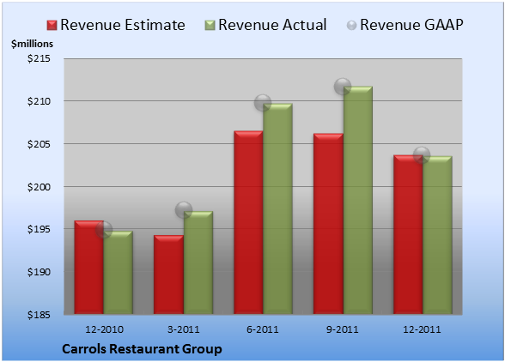Viewport: 505px width, 362px height.
Task: Select the green actual bar for 3-2011
Action: tap(198, 262)
